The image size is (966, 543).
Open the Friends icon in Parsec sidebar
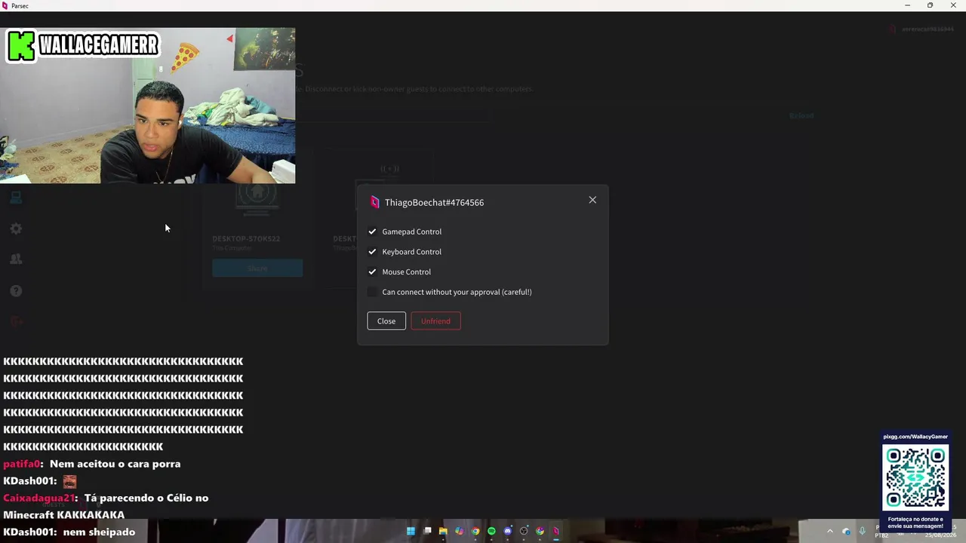[x=16, y=259]
